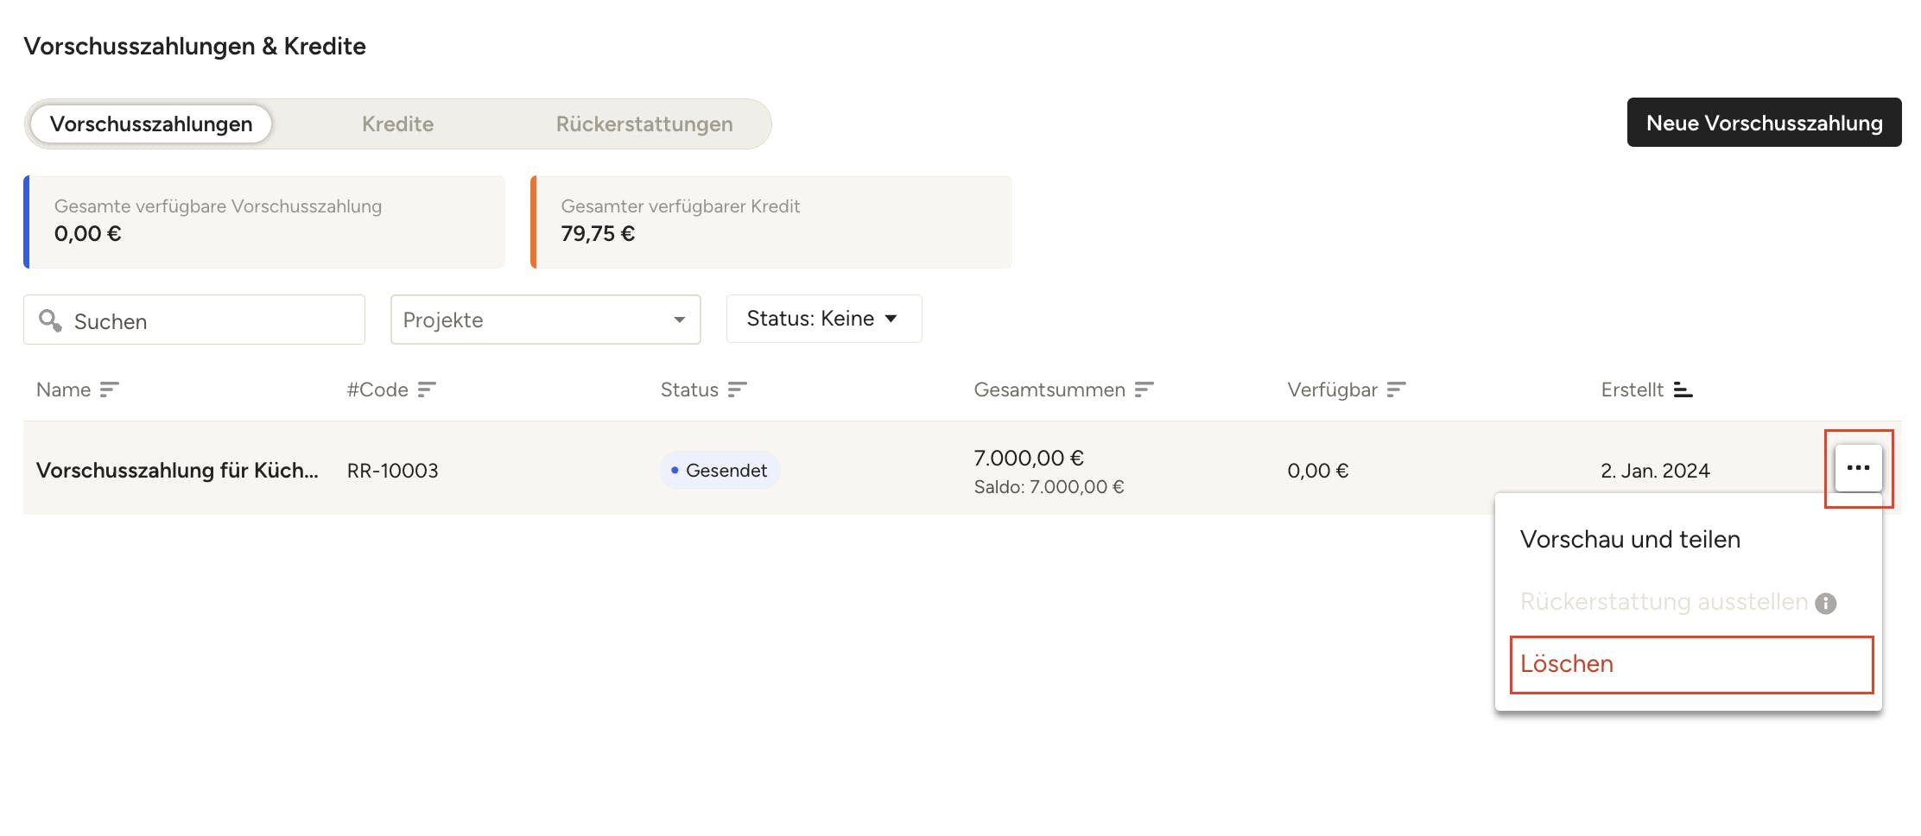Switch to the Kredite tab
1921x836 pixels.
pos(397,124)
